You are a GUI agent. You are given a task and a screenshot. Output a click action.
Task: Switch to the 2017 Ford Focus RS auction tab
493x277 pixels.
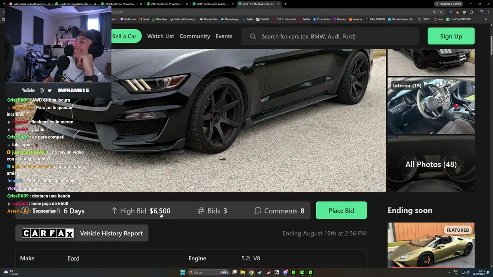pos(167,4)
